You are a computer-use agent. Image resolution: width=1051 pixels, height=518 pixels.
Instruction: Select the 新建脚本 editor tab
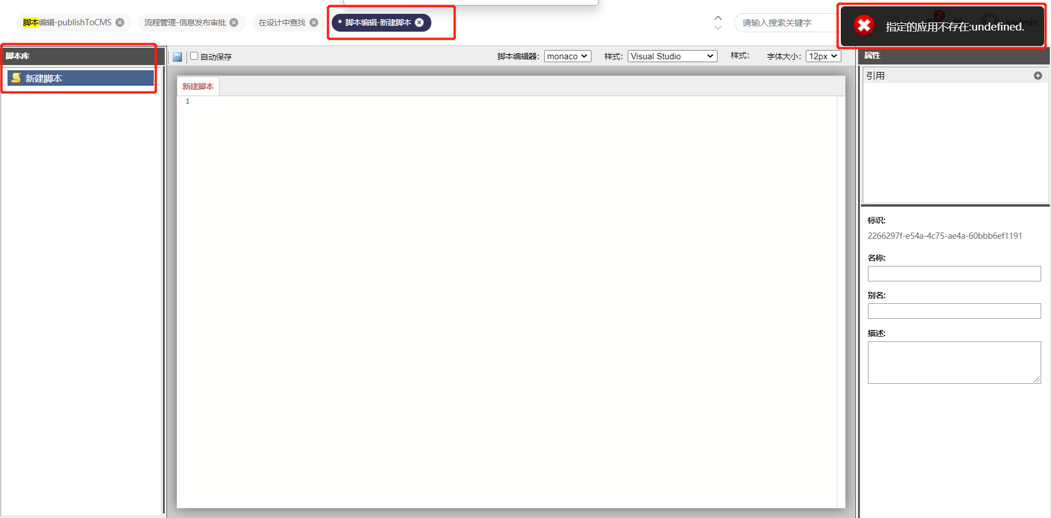pos(198,86)
